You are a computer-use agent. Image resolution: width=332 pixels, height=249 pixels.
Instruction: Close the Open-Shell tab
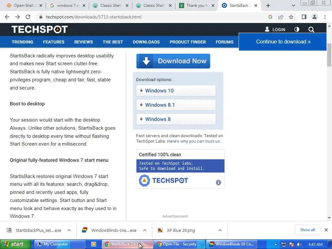(x=41, y=6)
